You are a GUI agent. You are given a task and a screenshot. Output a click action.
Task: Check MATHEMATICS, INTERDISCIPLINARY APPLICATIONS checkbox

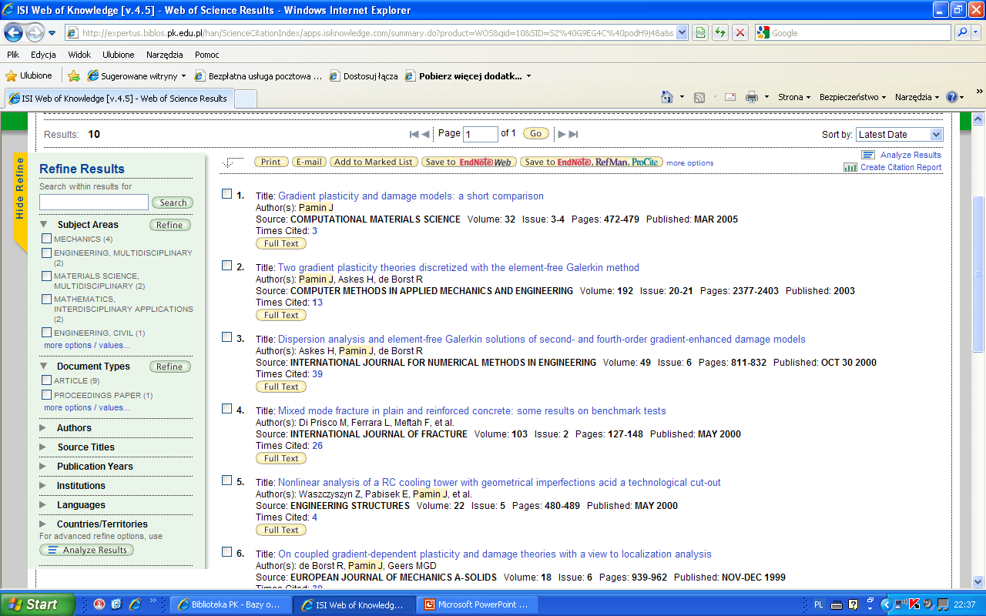(47, 299)
